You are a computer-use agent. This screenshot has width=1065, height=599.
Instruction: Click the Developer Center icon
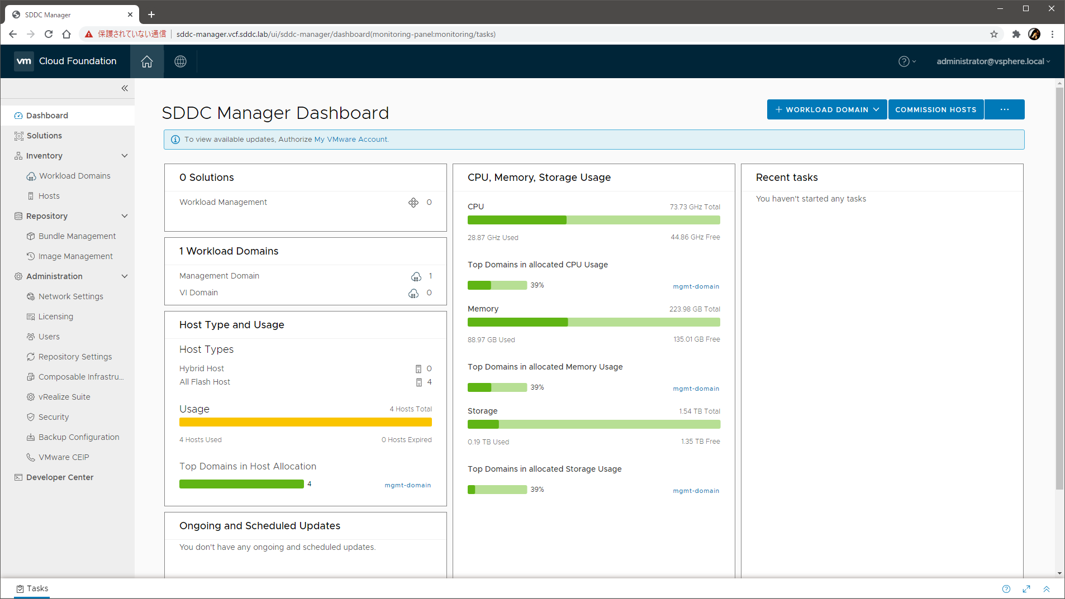coord(18,477)
